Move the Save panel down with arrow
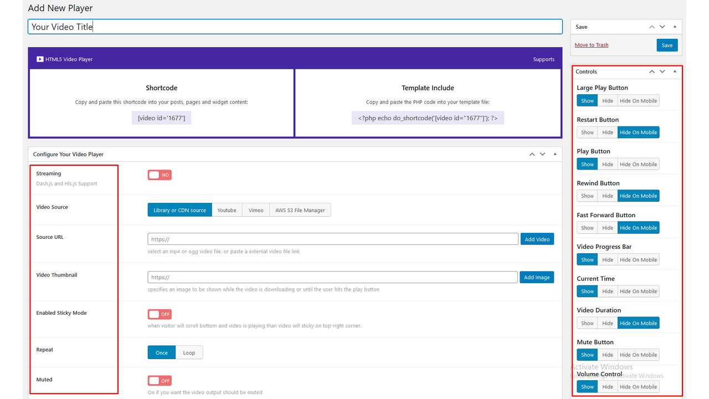709x399 pixels. tap(662, 27)
